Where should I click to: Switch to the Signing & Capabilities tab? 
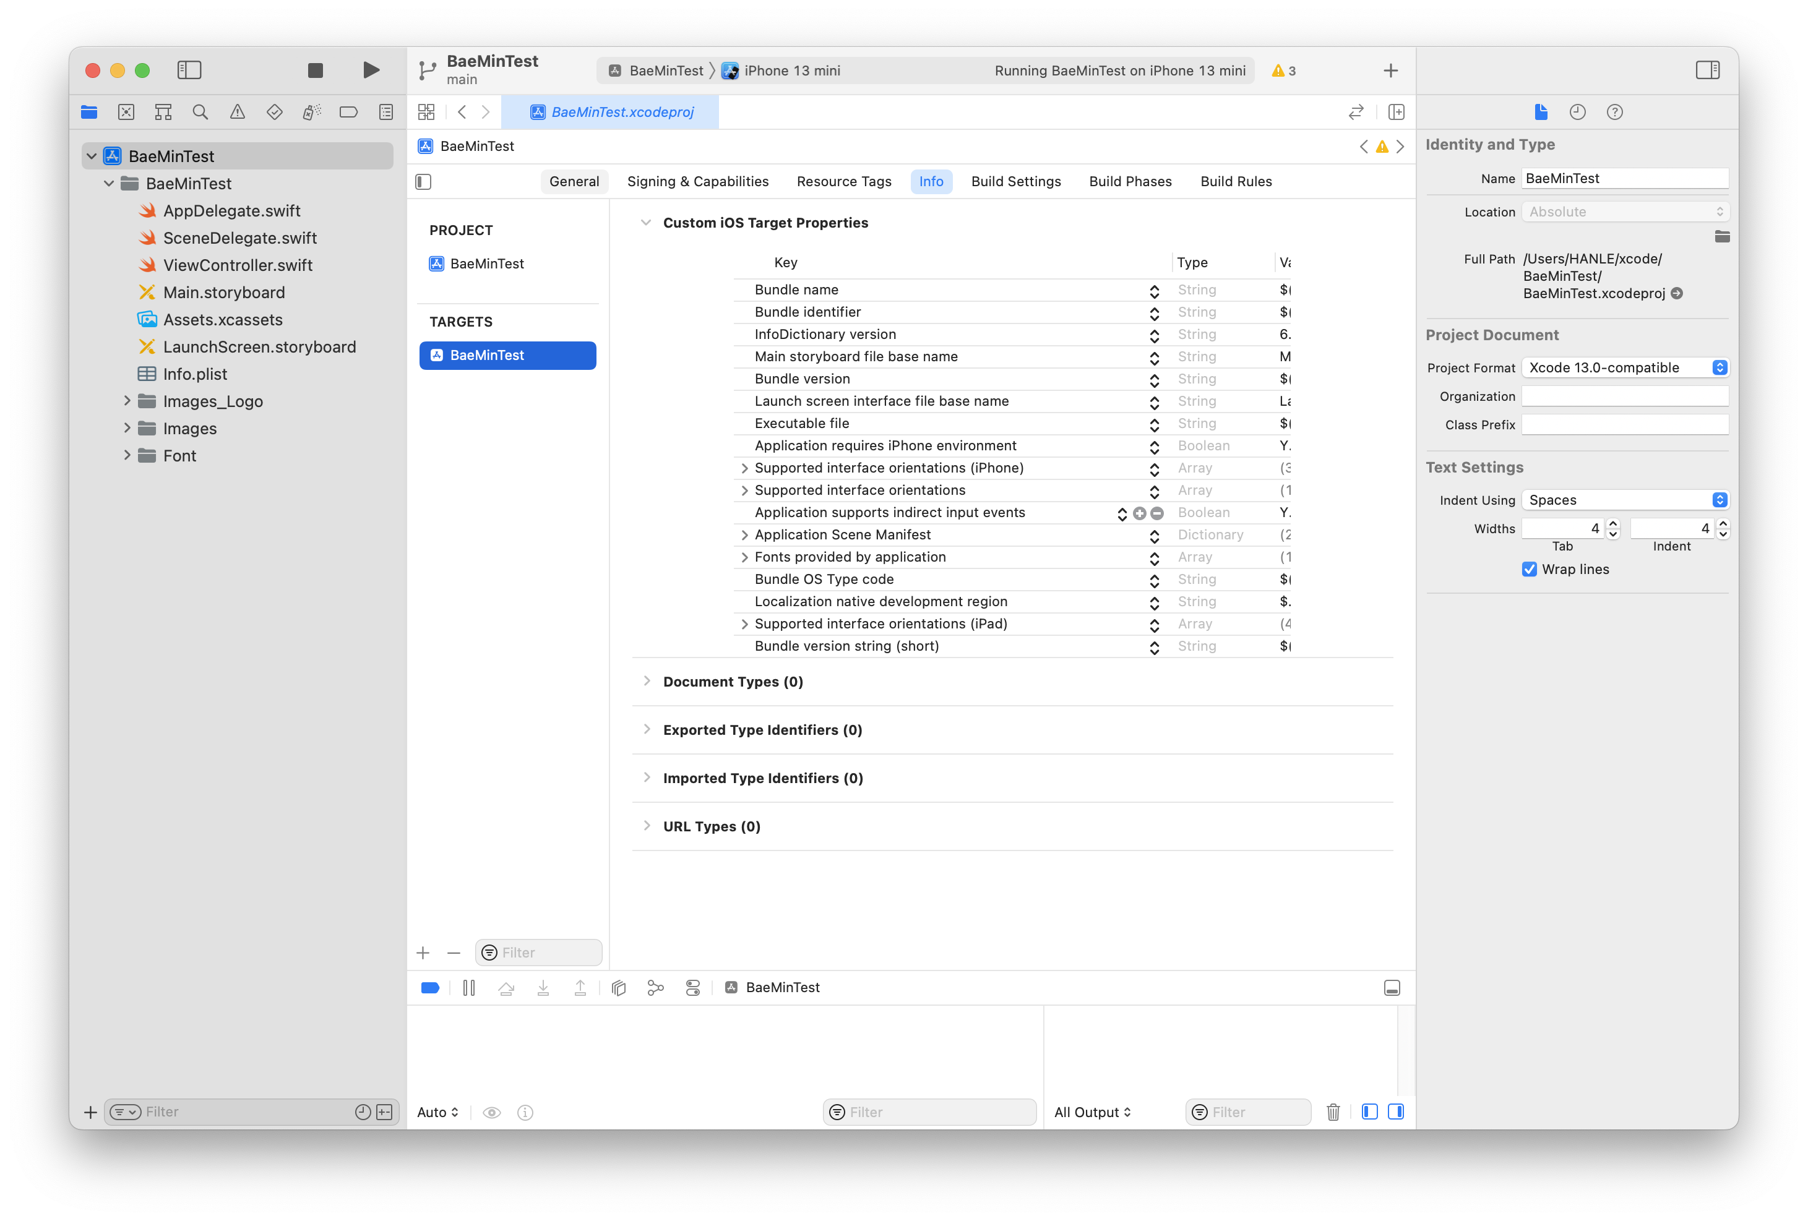pos(697,181)
